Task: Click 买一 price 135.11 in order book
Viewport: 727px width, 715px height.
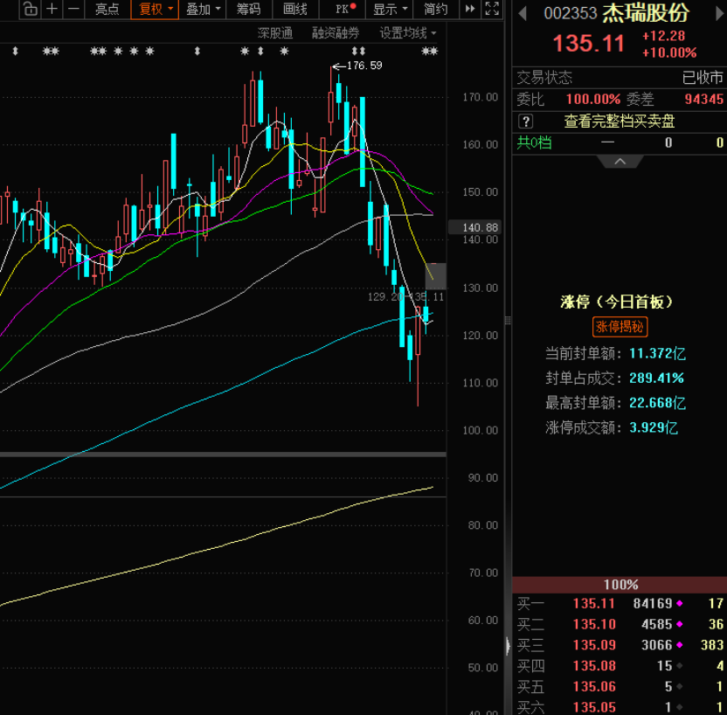Action: [594, 603]
